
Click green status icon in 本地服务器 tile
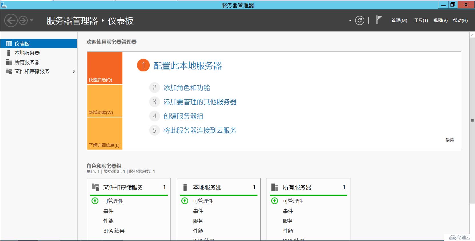[185, 201]
